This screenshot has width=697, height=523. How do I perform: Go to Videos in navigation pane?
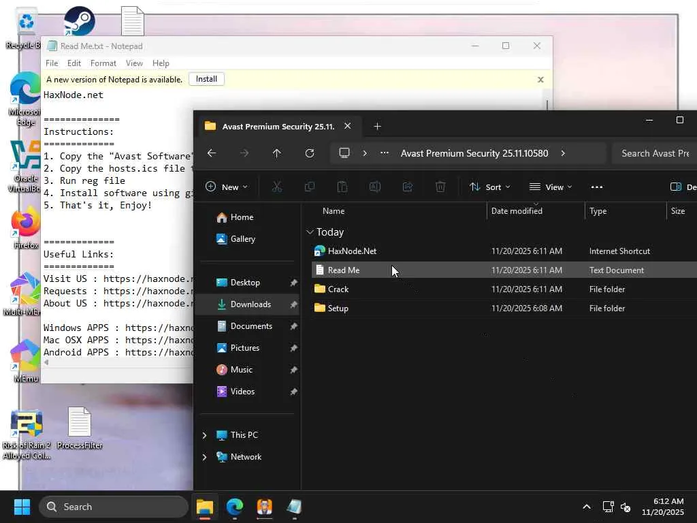247,392
